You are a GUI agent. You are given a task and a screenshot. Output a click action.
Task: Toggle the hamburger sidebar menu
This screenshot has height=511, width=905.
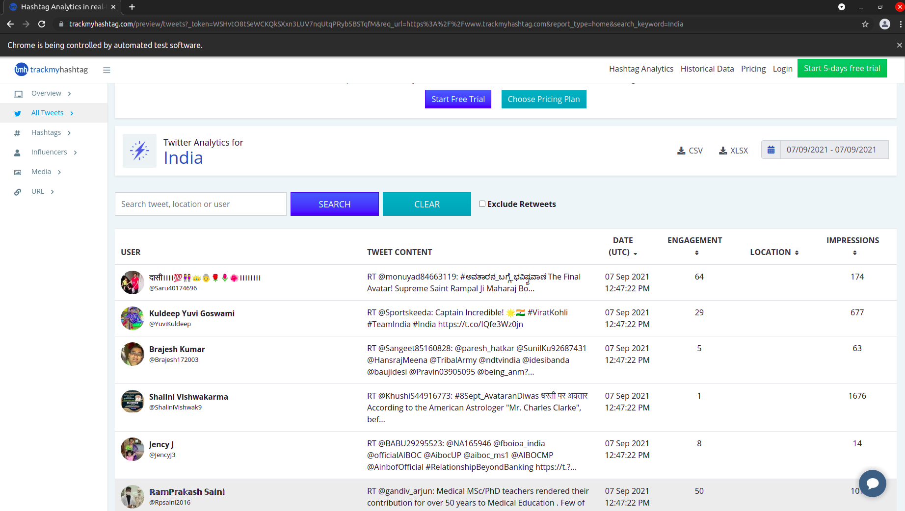(106, 70)
